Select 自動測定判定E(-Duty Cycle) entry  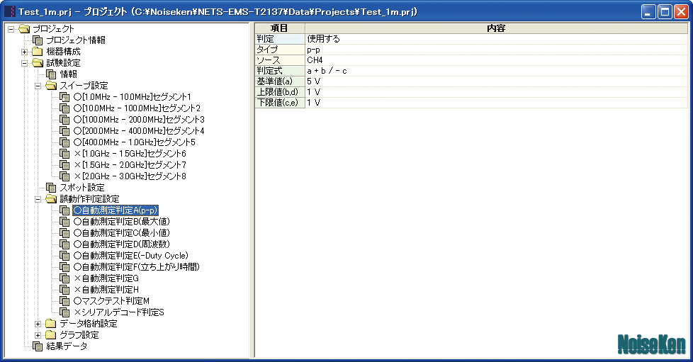click(x=131, y=256)
